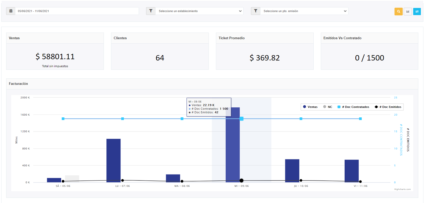Click the blue square marker above LU - 07/06
Viewport: 427px width, 203px height.
[123, 119]
